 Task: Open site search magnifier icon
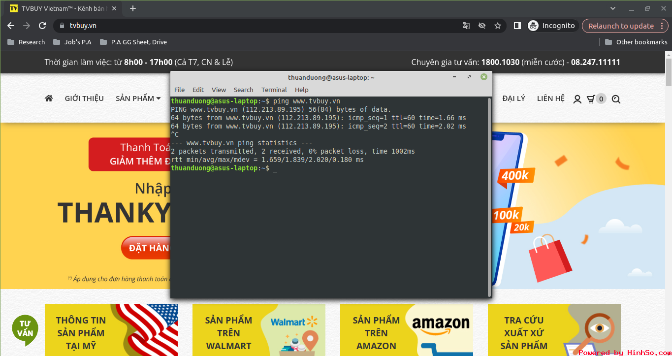[x=616, y=99]
